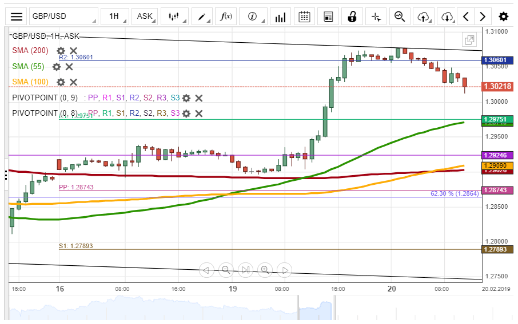The height and width of the screenshot is (324, 518).
Task: Open settings for SMA (200) indicator
Action: (61, 51)
